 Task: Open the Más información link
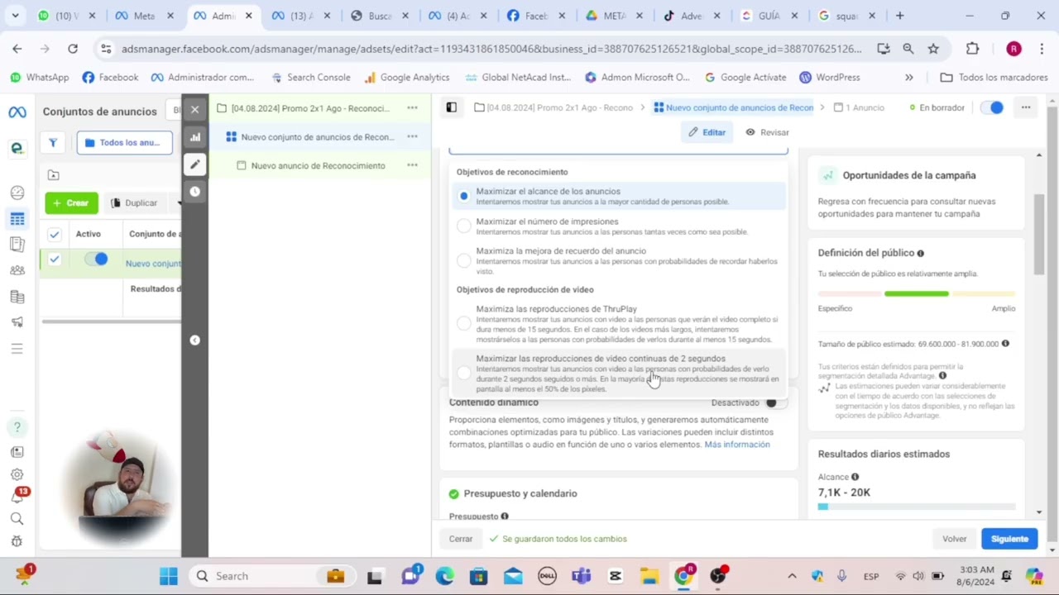737,445
